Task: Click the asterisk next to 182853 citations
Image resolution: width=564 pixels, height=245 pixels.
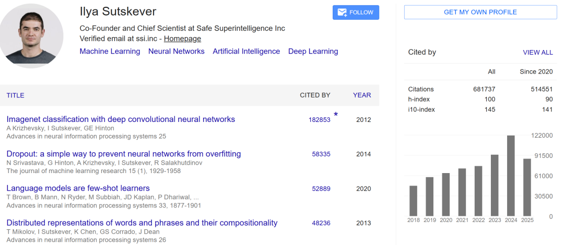Action: [x=336, y=115]
